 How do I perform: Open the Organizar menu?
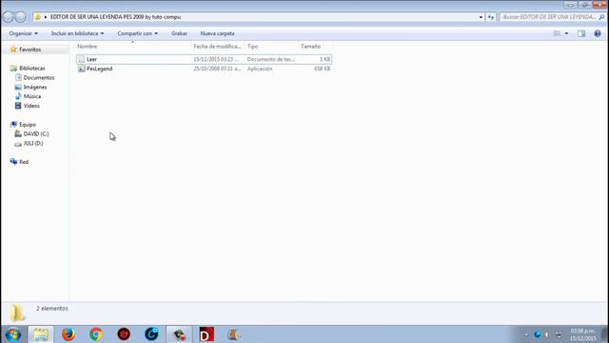tap(23, 33)
